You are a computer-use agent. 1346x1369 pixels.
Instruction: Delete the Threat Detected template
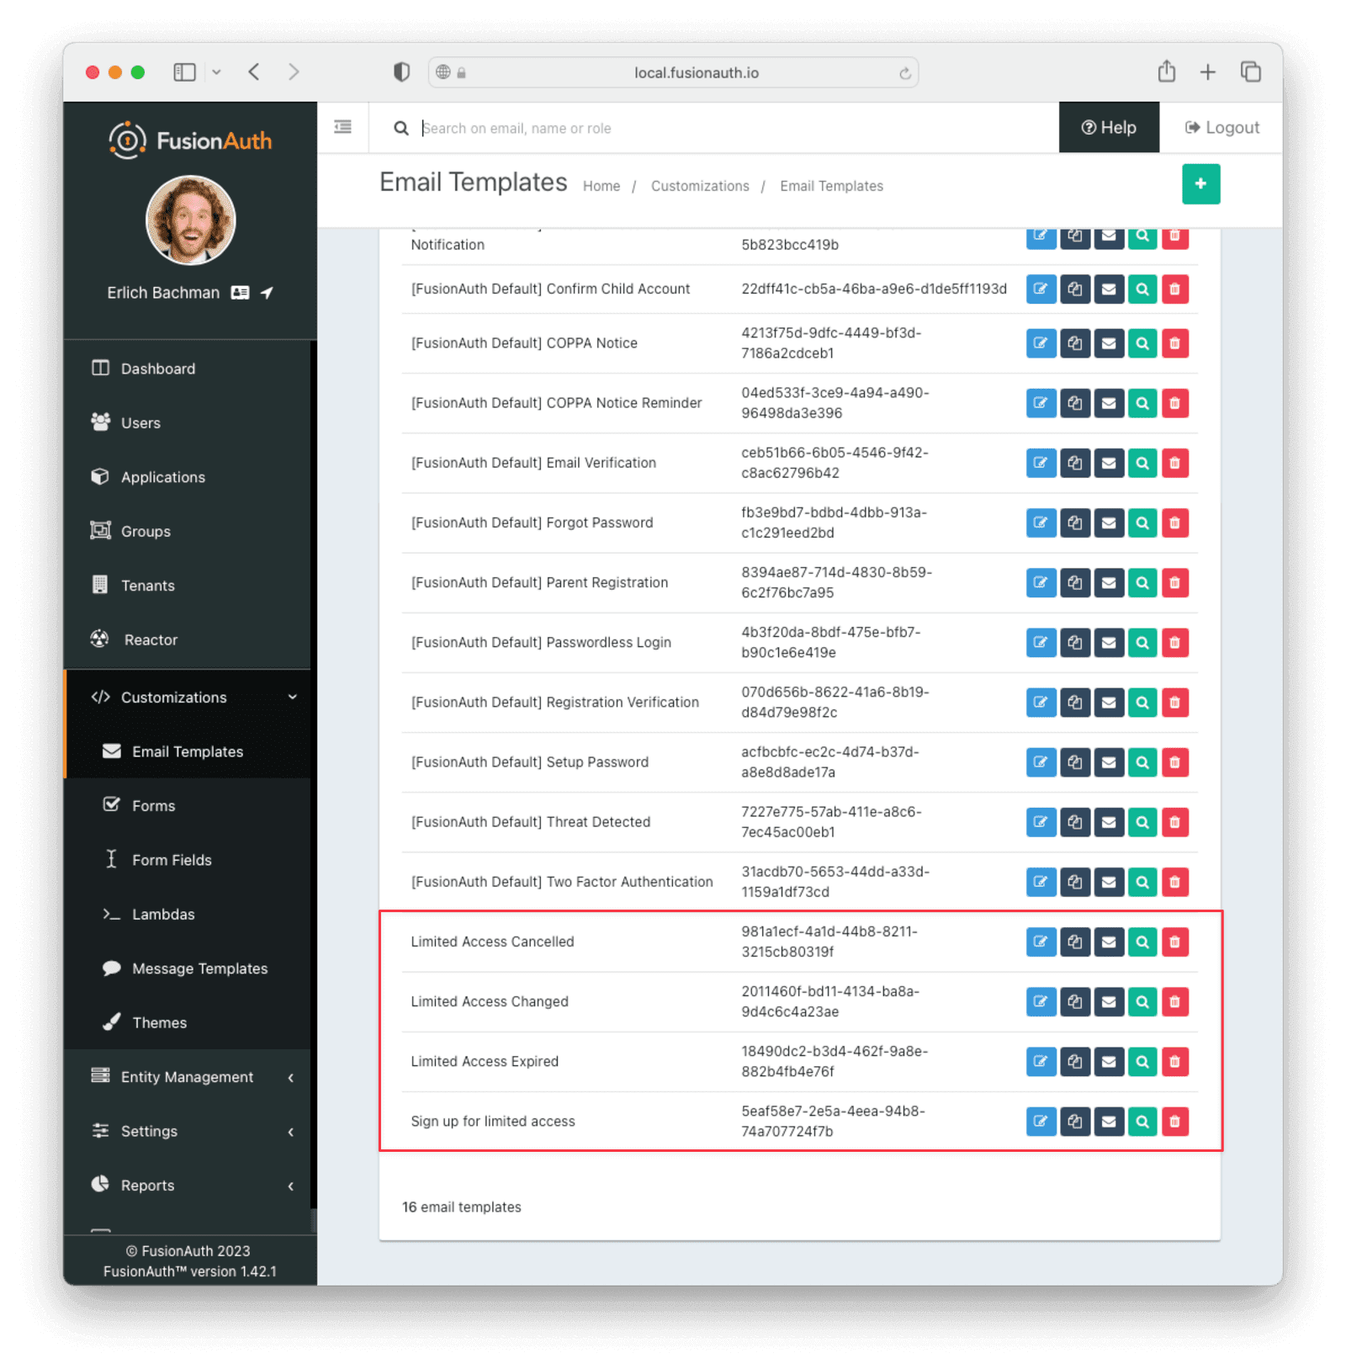coord(1174,822)
